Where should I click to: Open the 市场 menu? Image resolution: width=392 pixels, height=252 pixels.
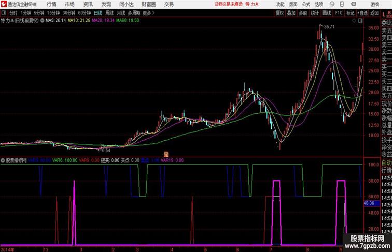[x=70, y=4]
